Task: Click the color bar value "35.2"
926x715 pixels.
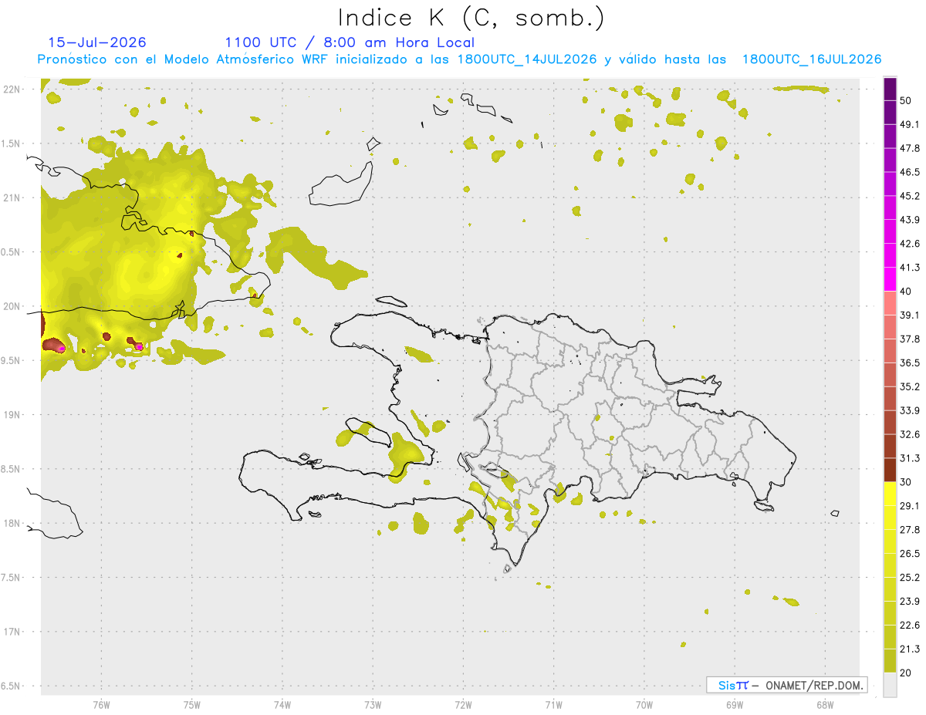Action: (910, 386)
